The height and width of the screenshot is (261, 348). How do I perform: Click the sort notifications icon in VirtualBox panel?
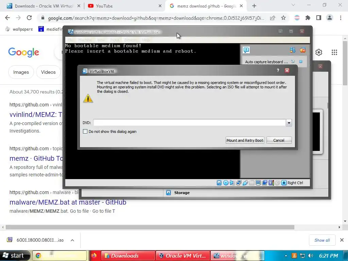[293, 50]
